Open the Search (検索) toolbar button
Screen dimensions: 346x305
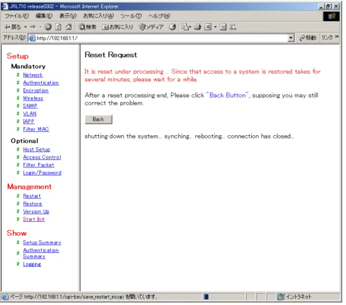coord(88,27)
